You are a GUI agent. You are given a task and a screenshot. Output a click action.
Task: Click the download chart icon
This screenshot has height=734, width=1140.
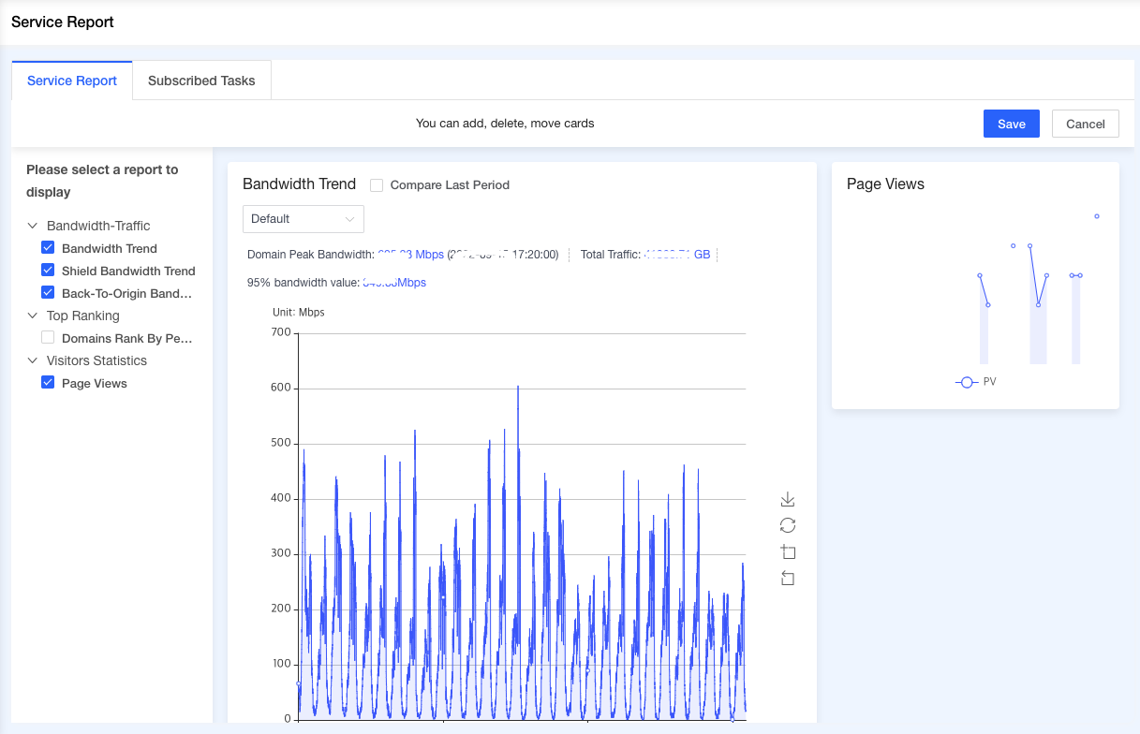click(x=788, y=500)
